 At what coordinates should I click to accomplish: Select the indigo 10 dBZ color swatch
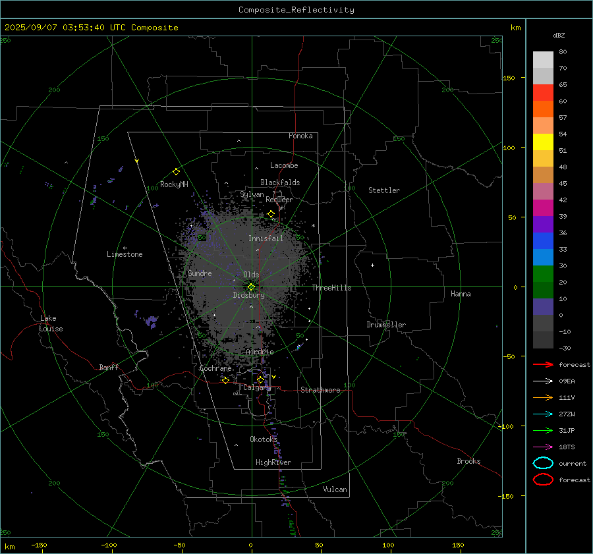543,306
